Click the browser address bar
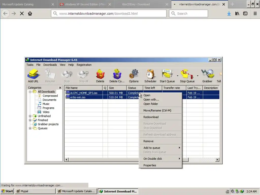Viewport: 260px width, 195px height. coord(109,13)
